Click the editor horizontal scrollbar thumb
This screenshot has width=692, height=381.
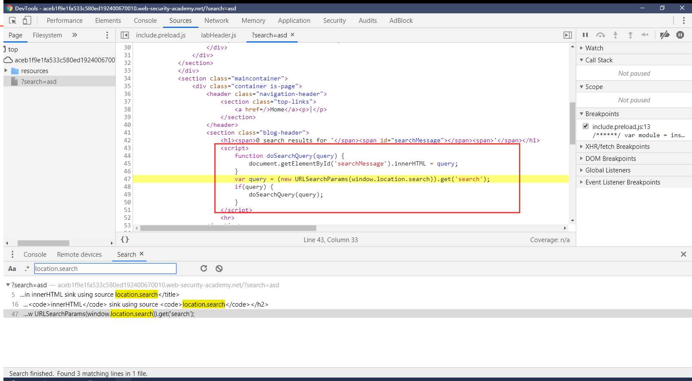point(228,228)
